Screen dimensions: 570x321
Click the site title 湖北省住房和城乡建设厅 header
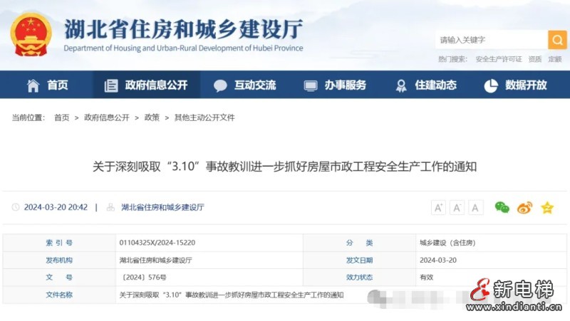(x=183, y=29)
